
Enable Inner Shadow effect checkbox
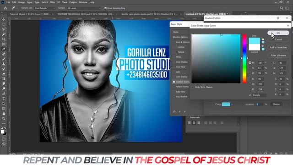click(x=174, y=62)
